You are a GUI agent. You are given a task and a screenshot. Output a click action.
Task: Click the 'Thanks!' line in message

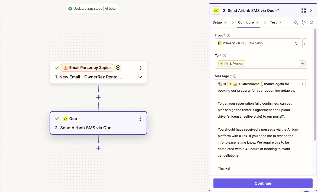click(224, 168)
